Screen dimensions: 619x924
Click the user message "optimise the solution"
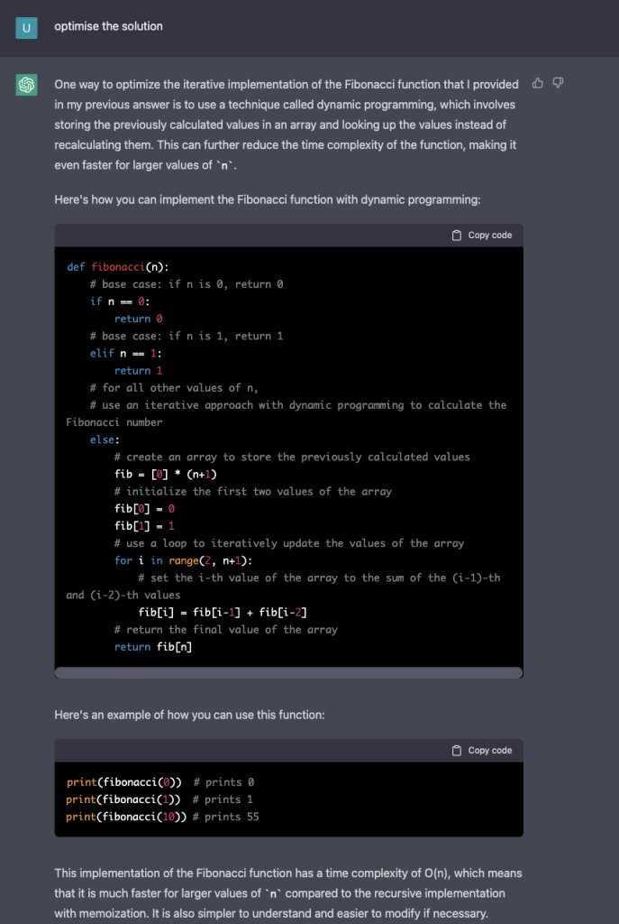tap(108, 26)
